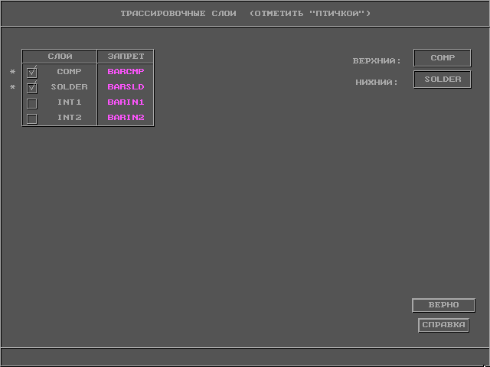The image size is (490, 367).
Task: Open the НИЖНИЙ layer selector showing SOLDER
Action: click(443, 80)
